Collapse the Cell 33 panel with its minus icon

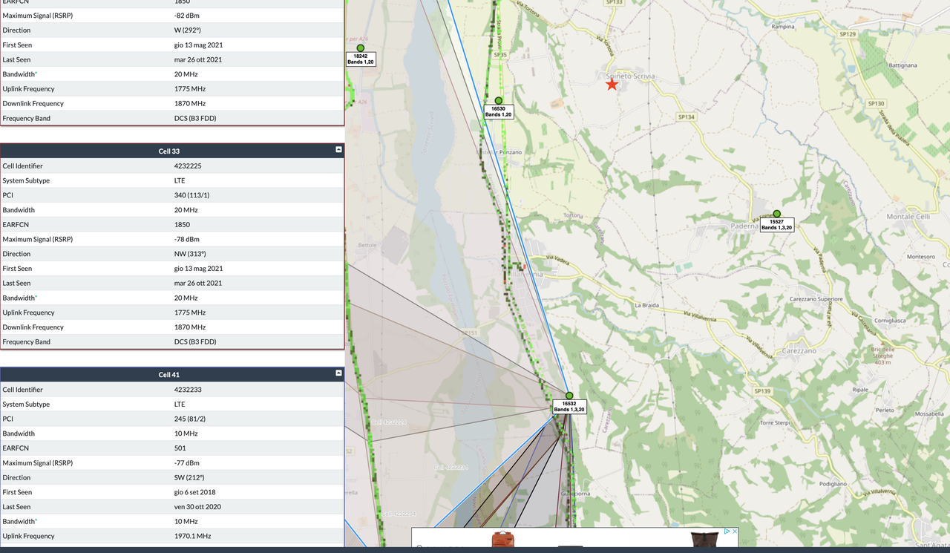338,150
